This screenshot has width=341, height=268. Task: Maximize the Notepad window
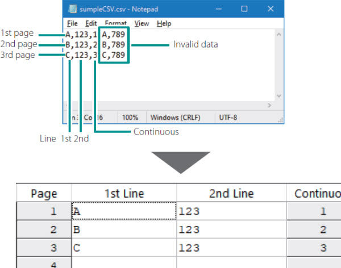[x=244, y=9]
